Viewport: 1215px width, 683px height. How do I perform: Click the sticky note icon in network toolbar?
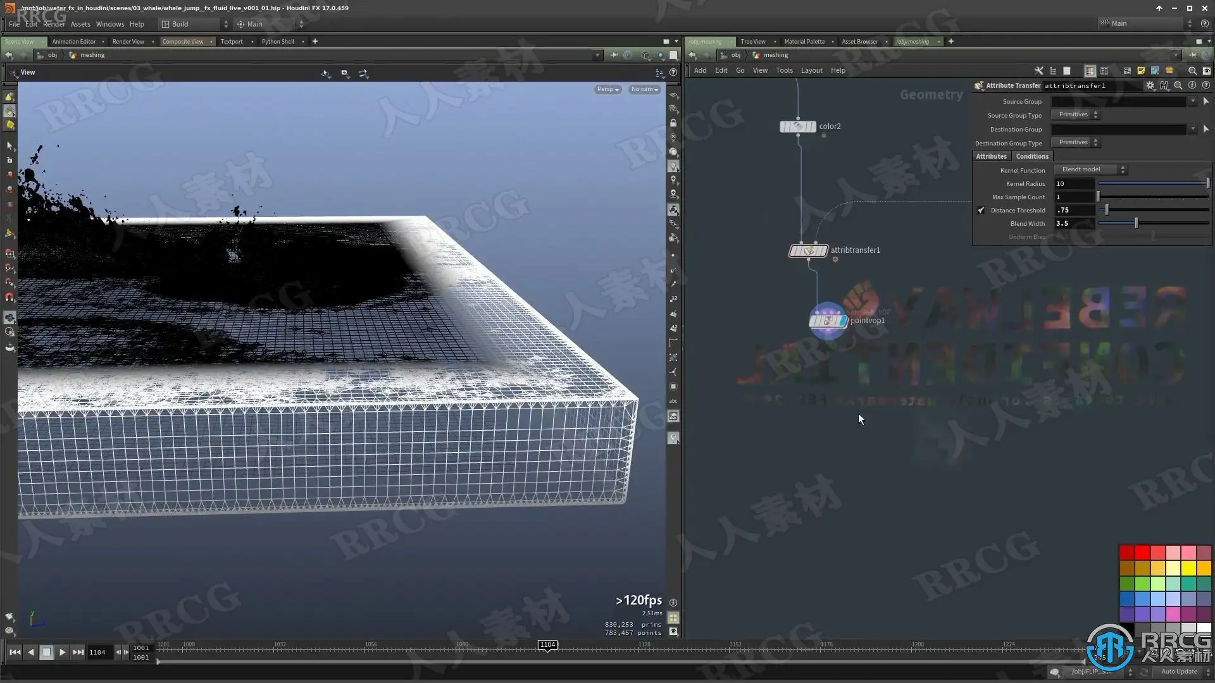click(1141, 71)
